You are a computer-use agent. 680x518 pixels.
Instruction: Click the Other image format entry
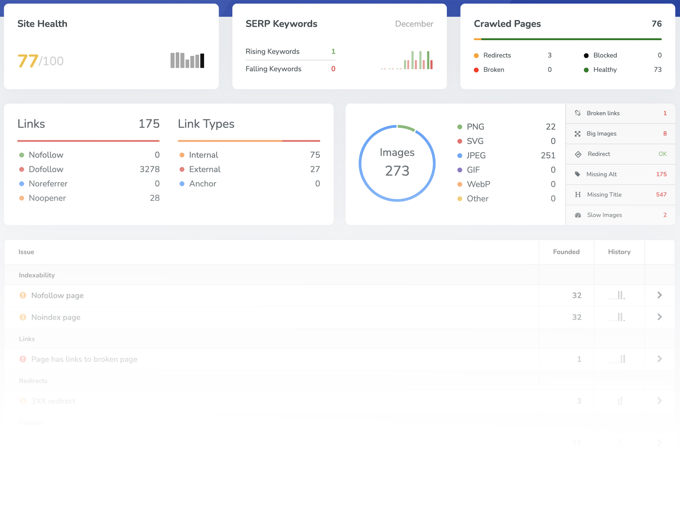(506, 198)
